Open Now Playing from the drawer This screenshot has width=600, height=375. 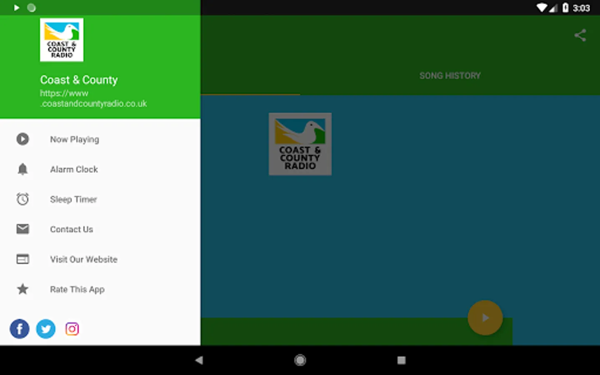(100, 139)
